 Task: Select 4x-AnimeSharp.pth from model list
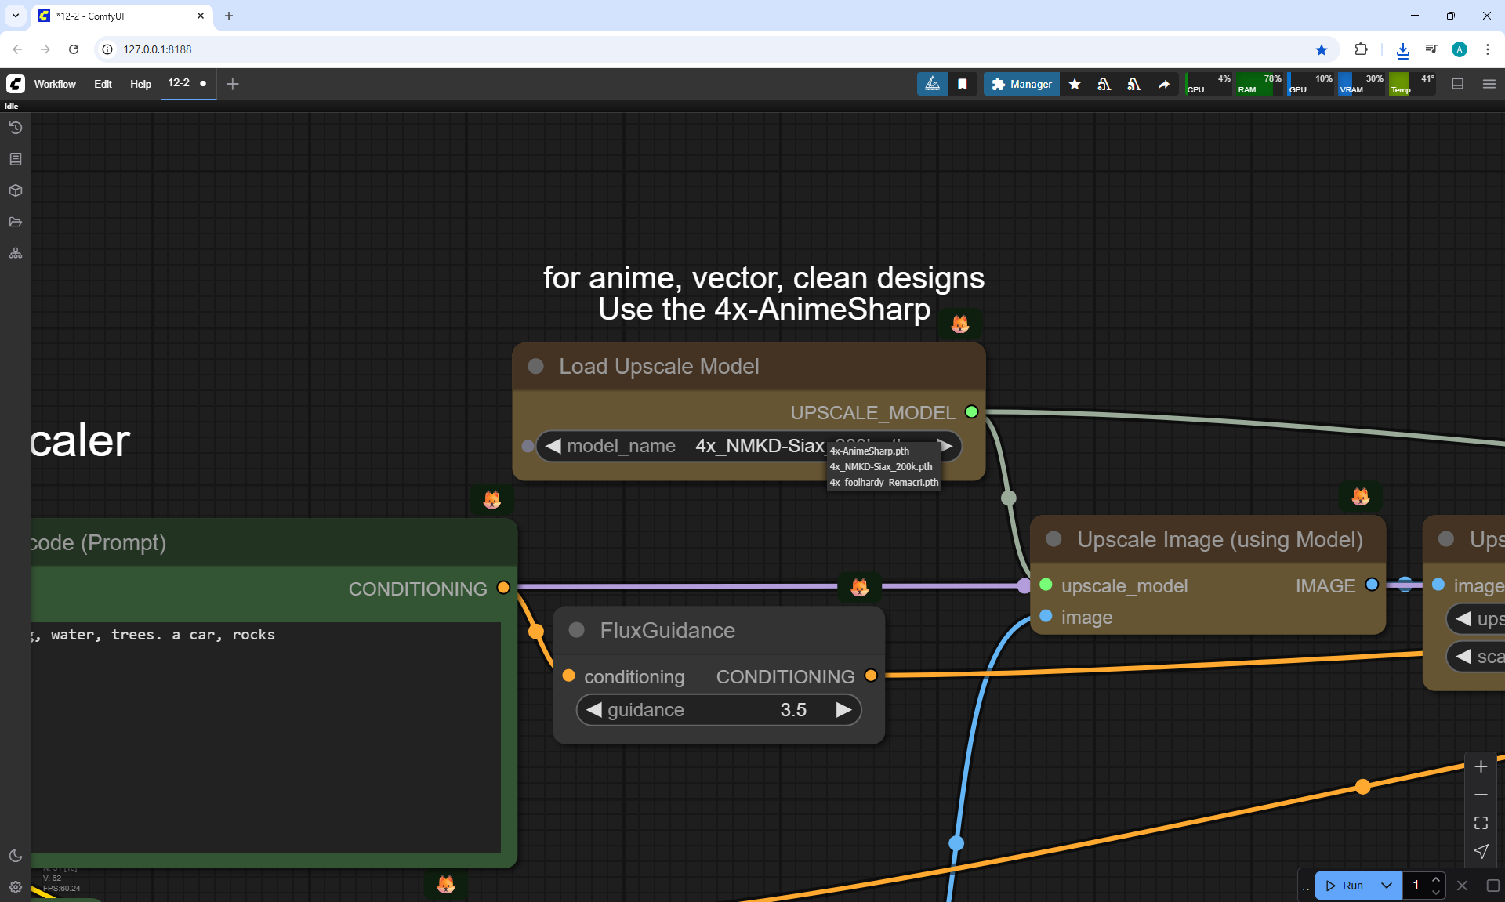click(870, 451)
